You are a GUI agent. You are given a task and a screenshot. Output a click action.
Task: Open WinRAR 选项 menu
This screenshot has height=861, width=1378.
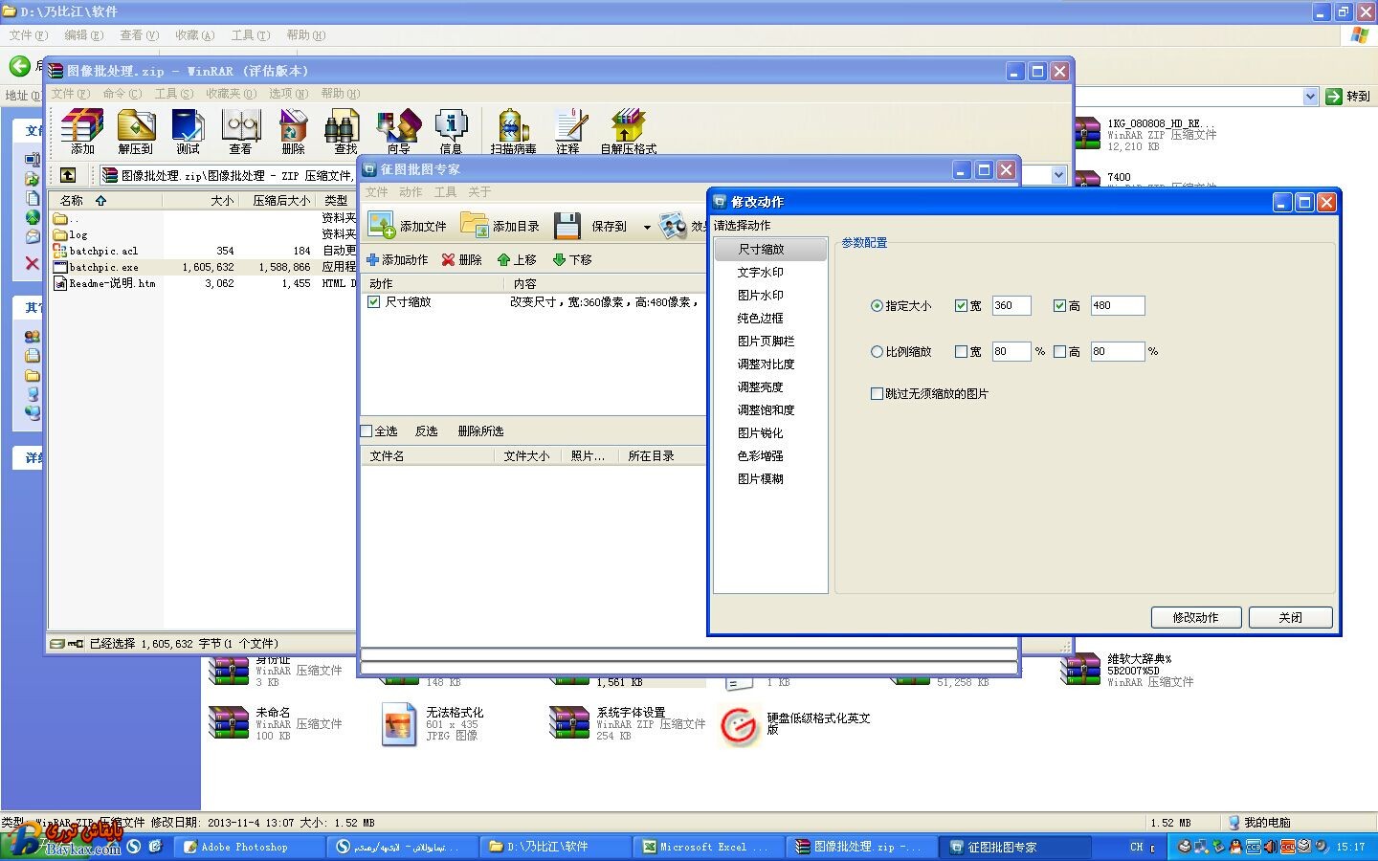coord(288,94)
